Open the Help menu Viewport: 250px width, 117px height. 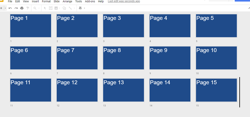[x=101, y=2]
